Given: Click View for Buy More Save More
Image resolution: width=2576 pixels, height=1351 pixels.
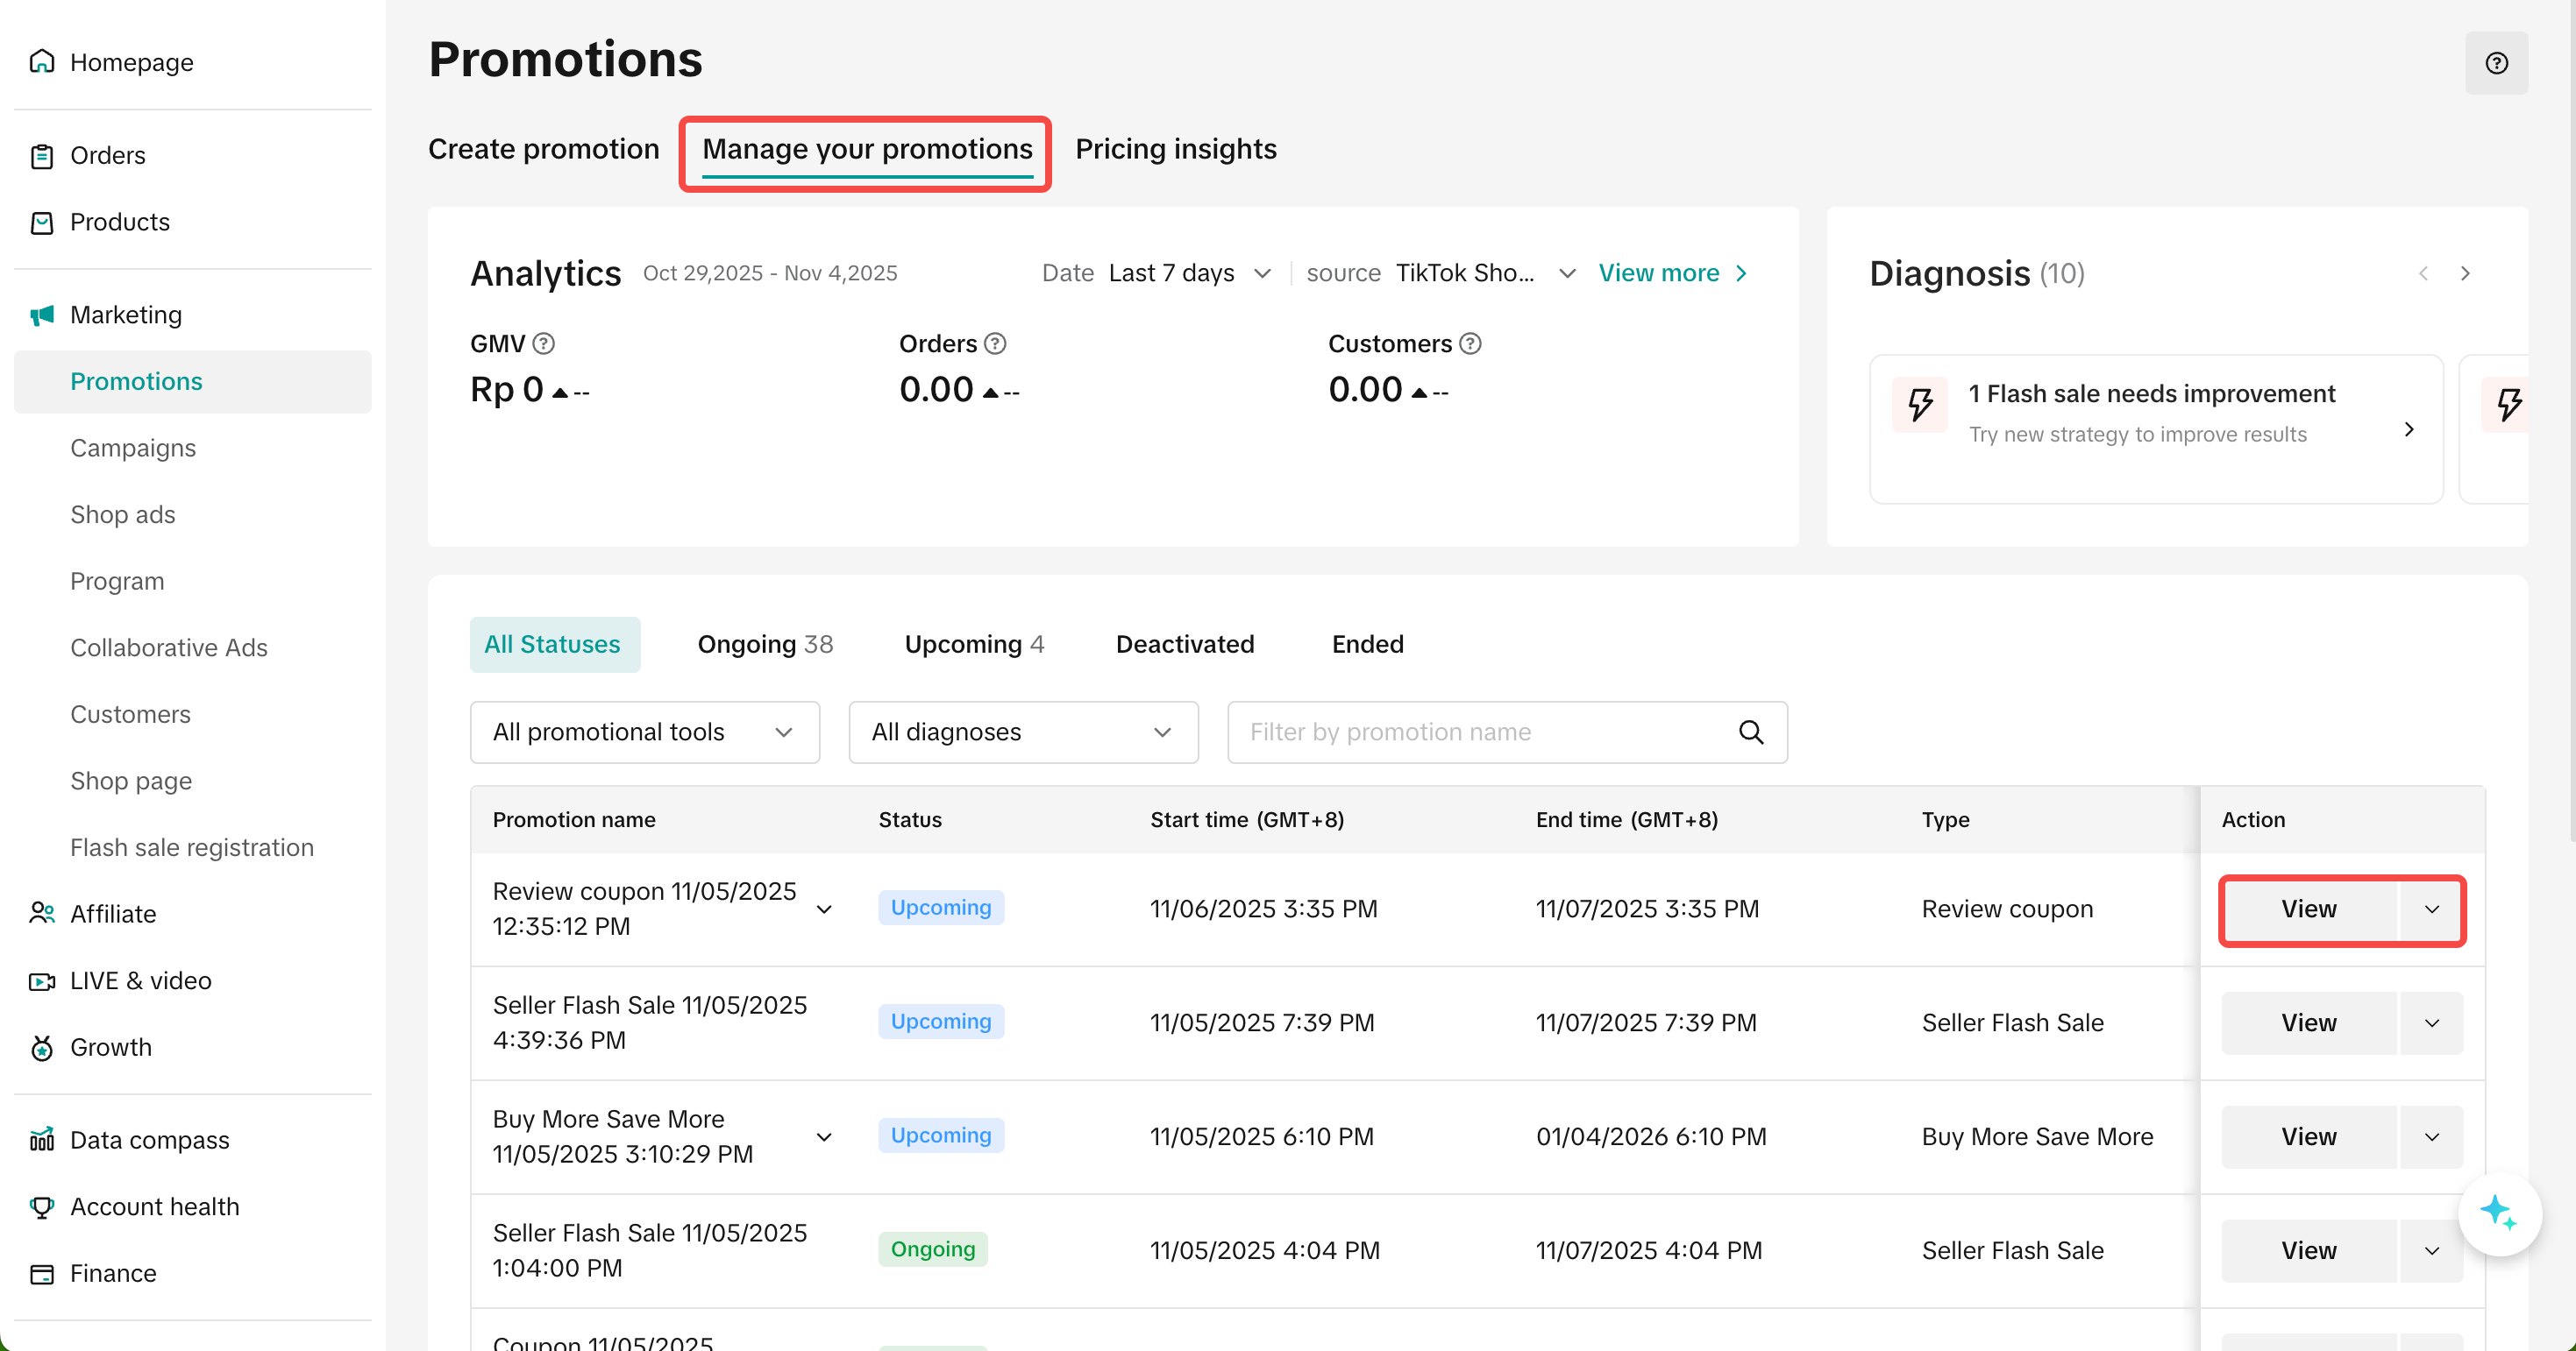Looking at the screenshot, I should [2308, 1137].
